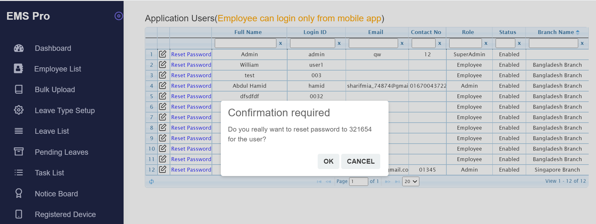Viewport: 596px width, 224px height.
Task: Click the Dashboard gauge icon in sidebar
Action: (19, 48)
